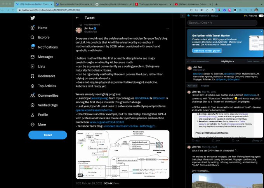Click Get more Twitter growth button

pyautogui.click(x=207, y=51)
